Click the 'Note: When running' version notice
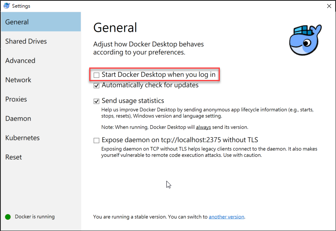The height and width of the screenshot is (231, 336). pos(175,127)
